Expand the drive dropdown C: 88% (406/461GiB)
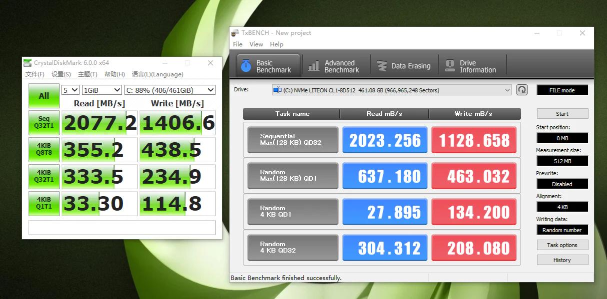This screenshot has height=299, width=607. 169,90
